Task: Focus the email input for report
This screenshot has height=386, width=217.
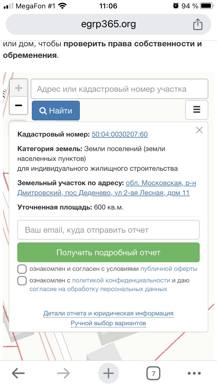Action: click(x=108, y=230)
